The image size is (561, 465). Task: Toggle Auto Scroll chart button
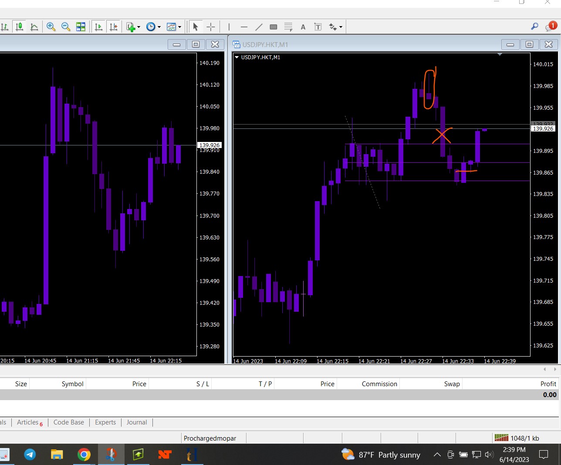98,27
